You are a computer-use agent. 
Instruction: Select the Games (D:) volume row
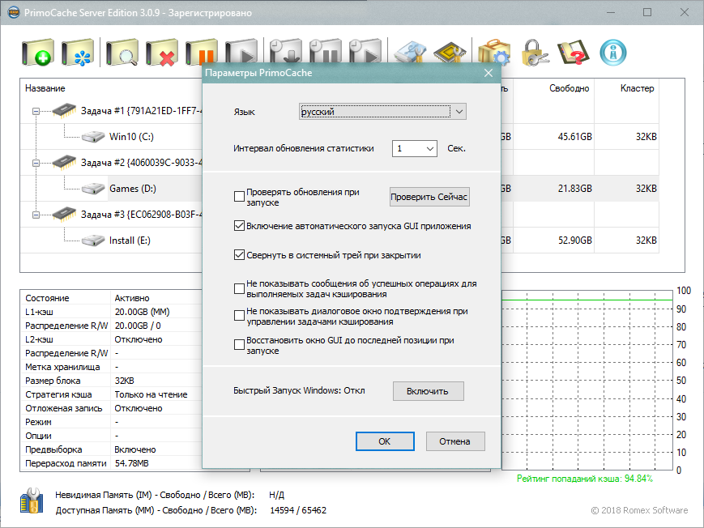pos(132,189)
